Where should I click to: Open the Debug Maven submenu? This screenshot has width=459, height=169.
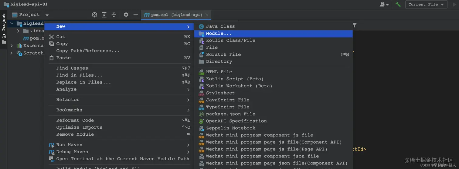click(x=119, y=152)
